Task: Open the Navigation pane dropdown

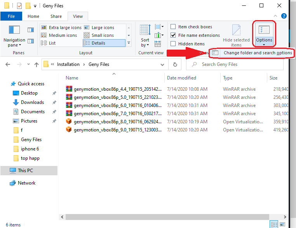Action: 14,36
